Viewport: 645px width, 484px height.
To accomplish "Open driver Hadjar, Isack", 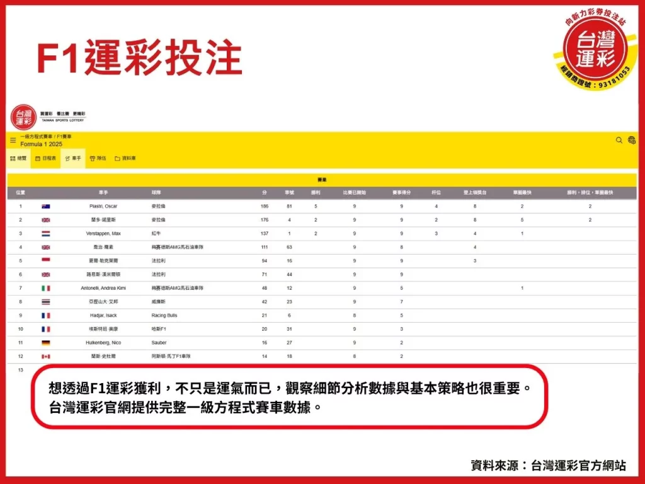I will tap(103, 315).
